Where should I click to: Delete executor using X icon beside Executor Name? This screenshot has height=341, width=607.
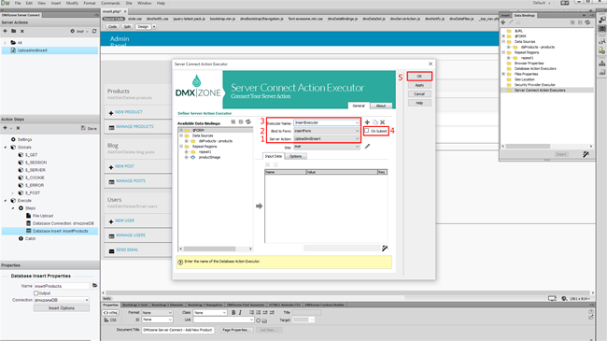[x=383, y=122]
